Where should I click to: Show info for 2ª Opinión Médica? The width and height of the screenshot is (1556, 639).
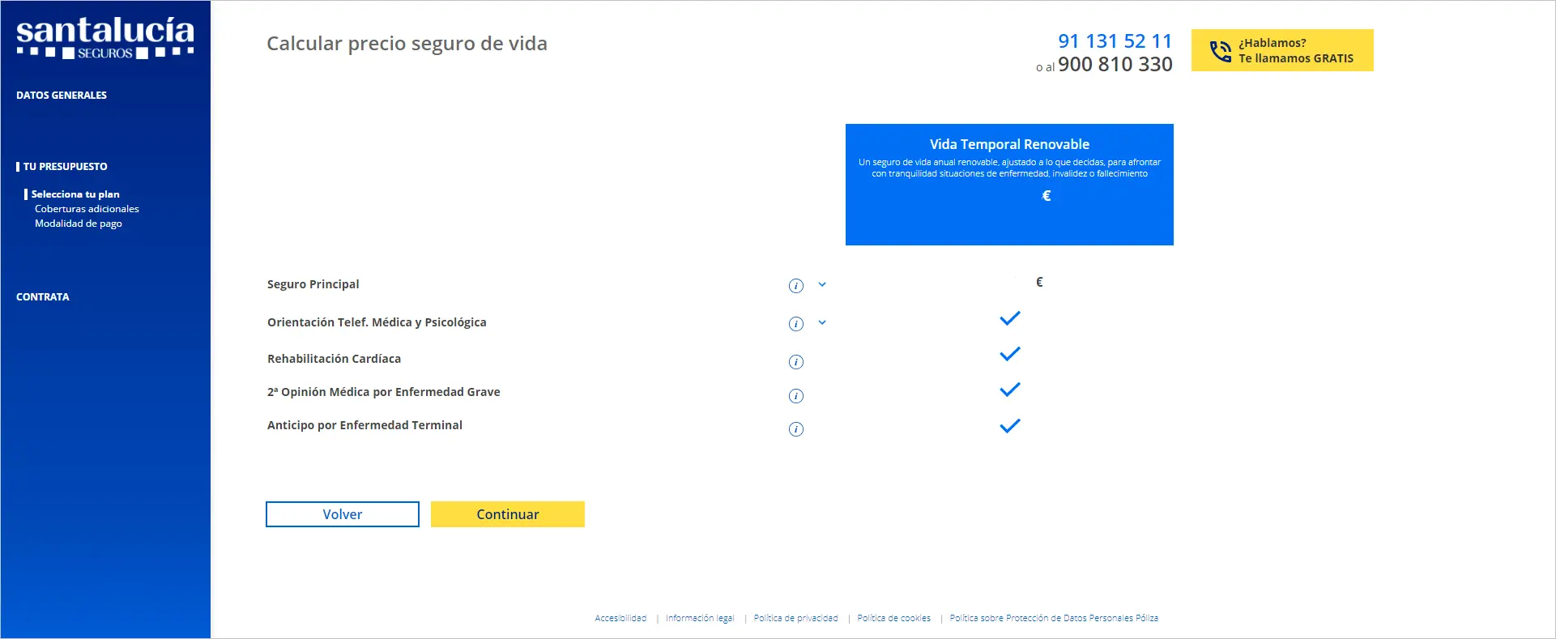[x=795, y=396]
